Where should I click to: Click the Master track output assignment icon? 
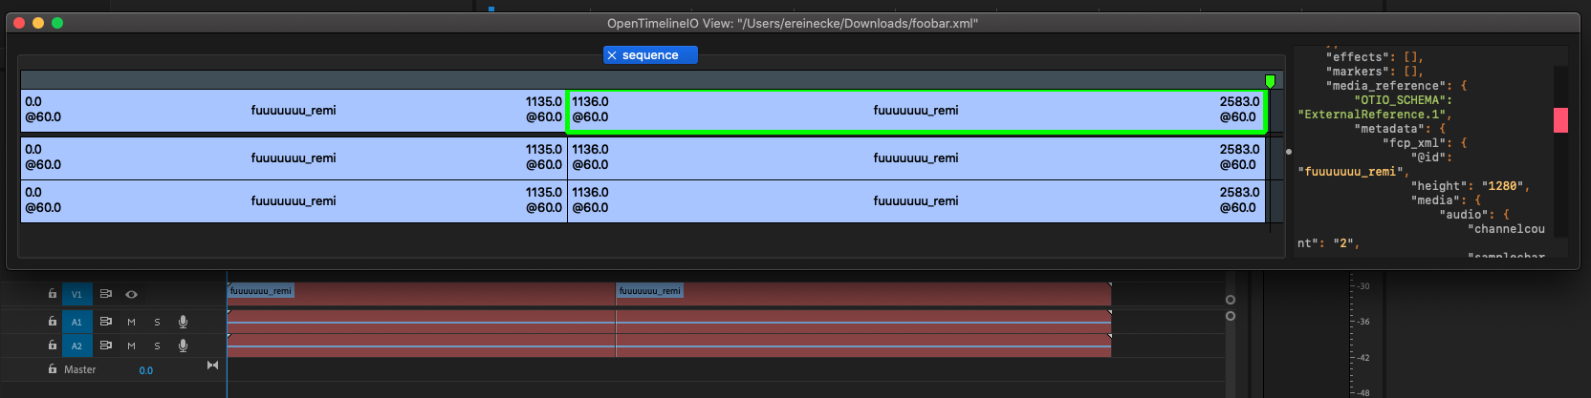212,366
